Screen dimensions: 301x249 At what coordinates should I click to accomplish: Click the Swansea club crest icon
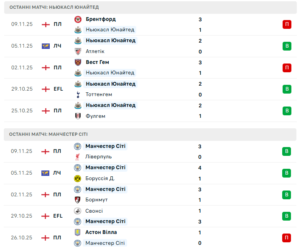tap(77, 211)
